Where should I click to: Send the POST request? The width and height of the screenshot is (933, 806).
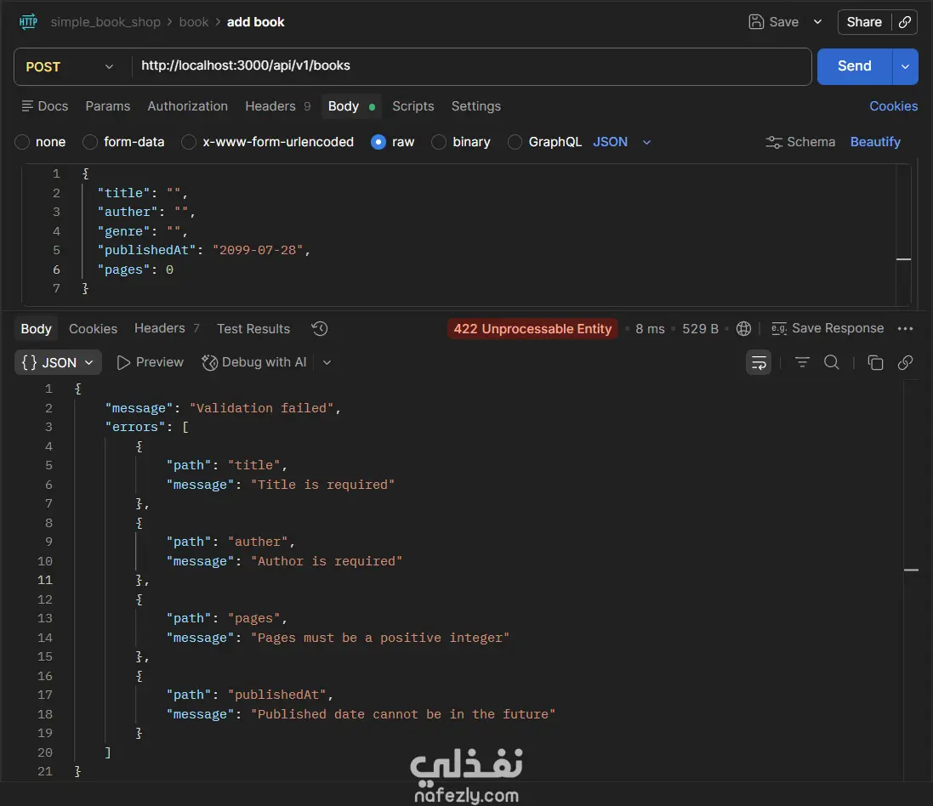pos(855,66)
